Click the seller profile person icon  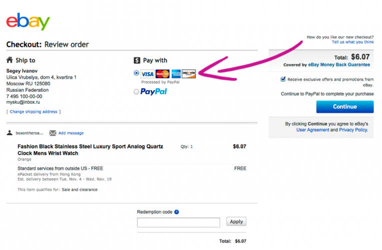pos(9,133)
